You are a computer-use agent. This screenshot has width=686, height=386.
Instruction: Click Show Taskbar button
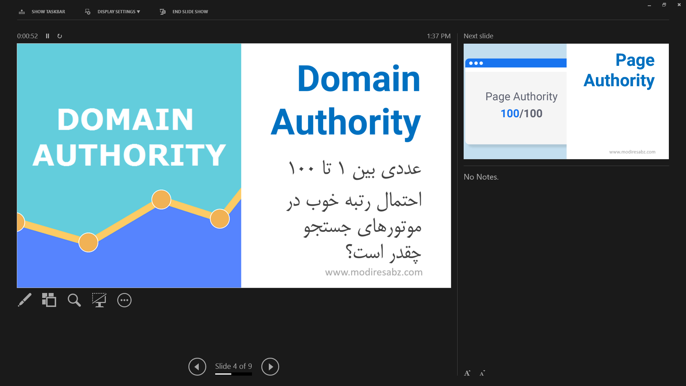(42, 12)
